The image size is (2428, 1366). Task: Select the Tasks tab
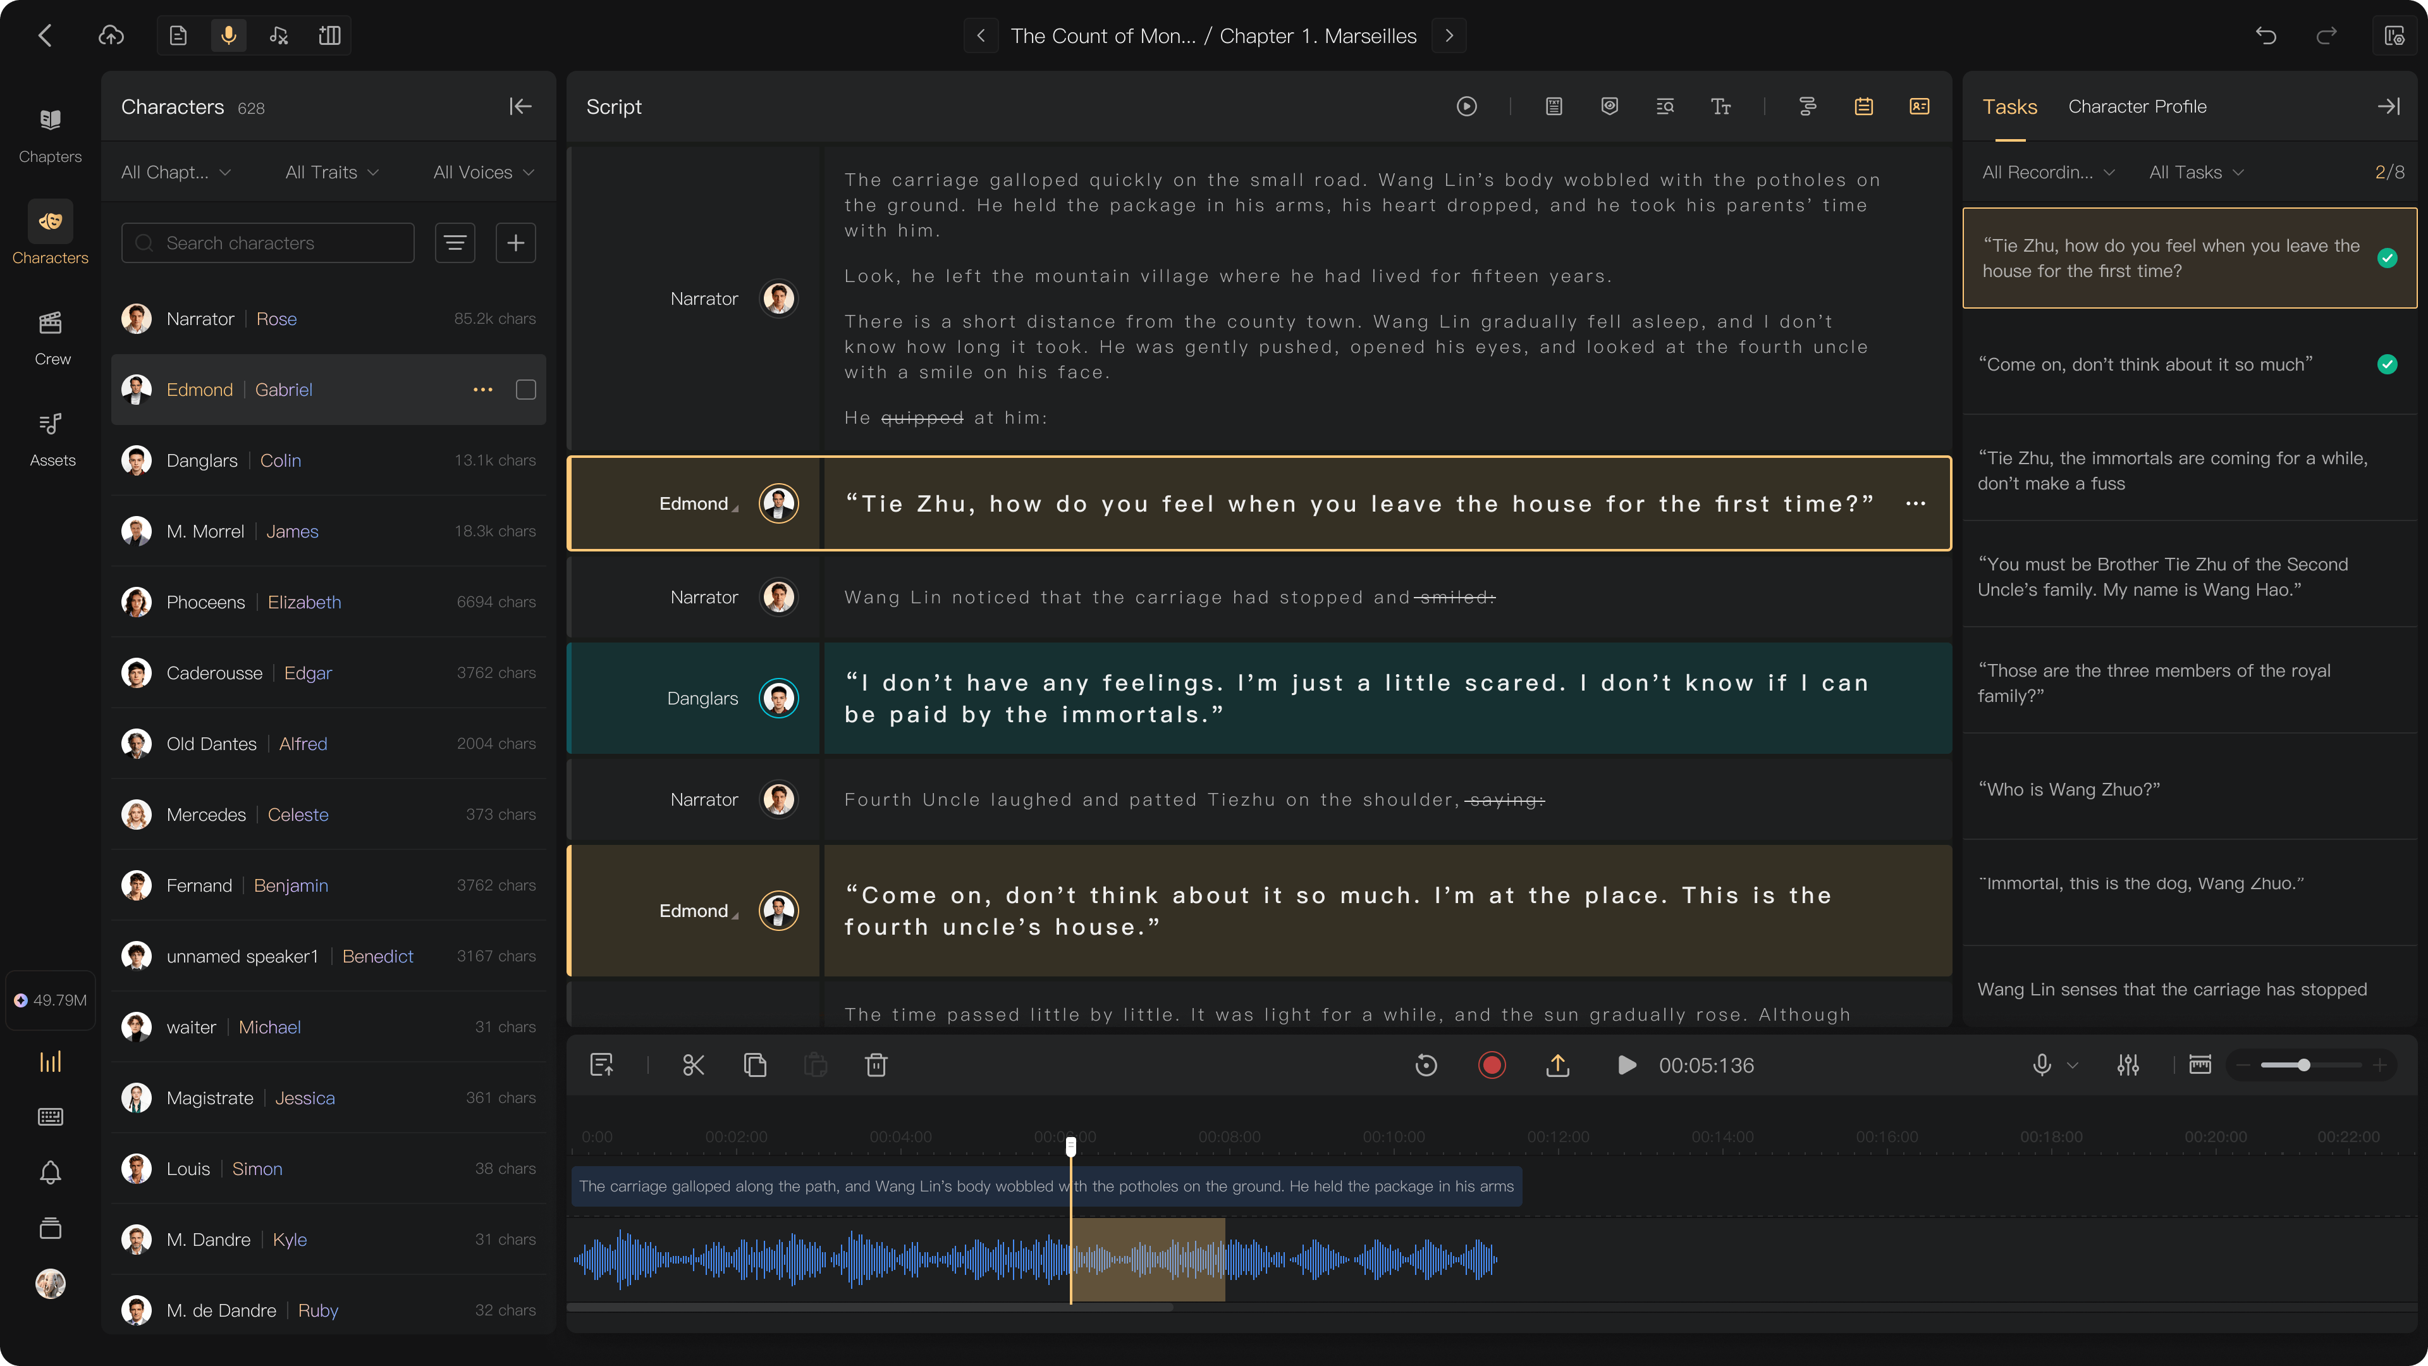click(2009, 106)
